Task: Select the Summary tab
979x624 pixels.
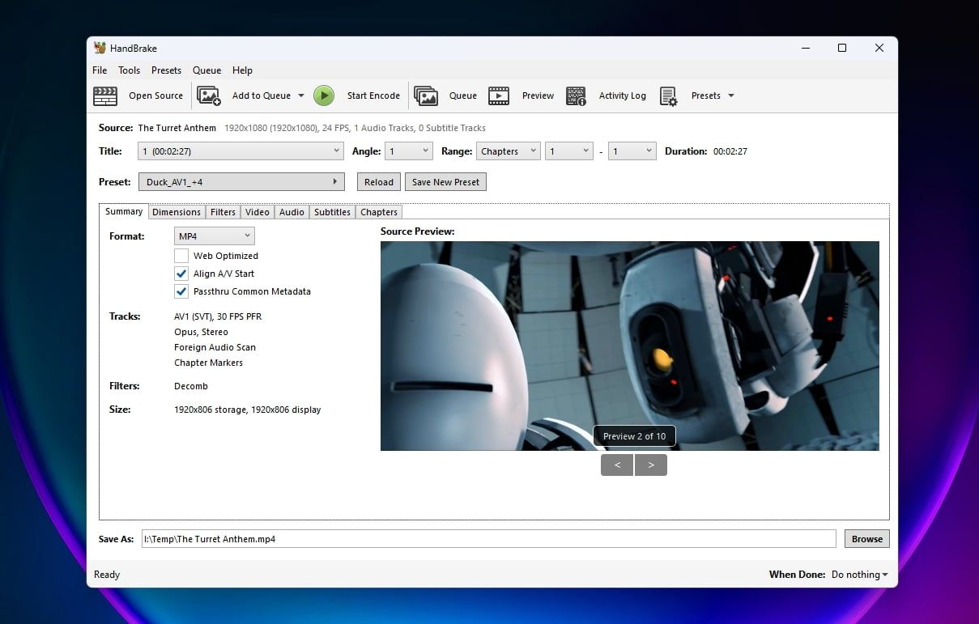Action: (124, 211)
